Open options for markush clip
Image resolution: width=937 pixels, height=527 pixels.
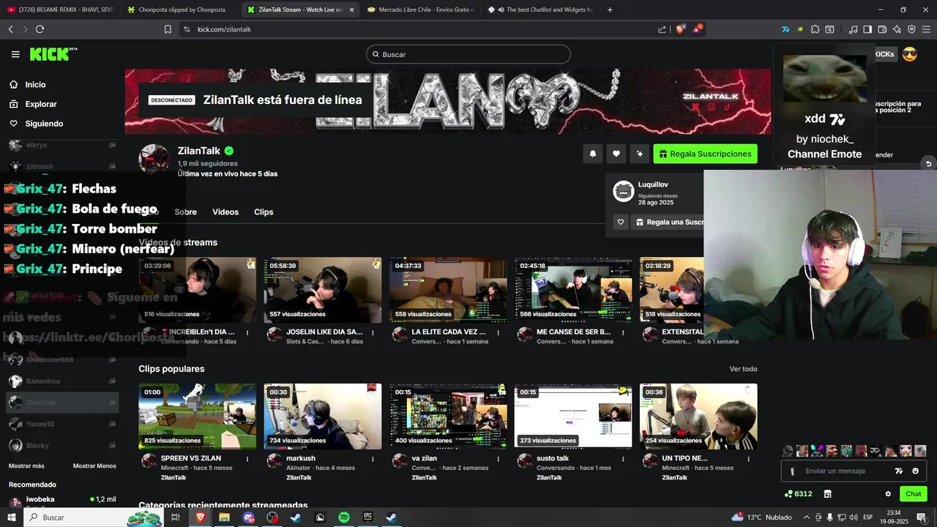pyautogui.click(x=373, y=459)
